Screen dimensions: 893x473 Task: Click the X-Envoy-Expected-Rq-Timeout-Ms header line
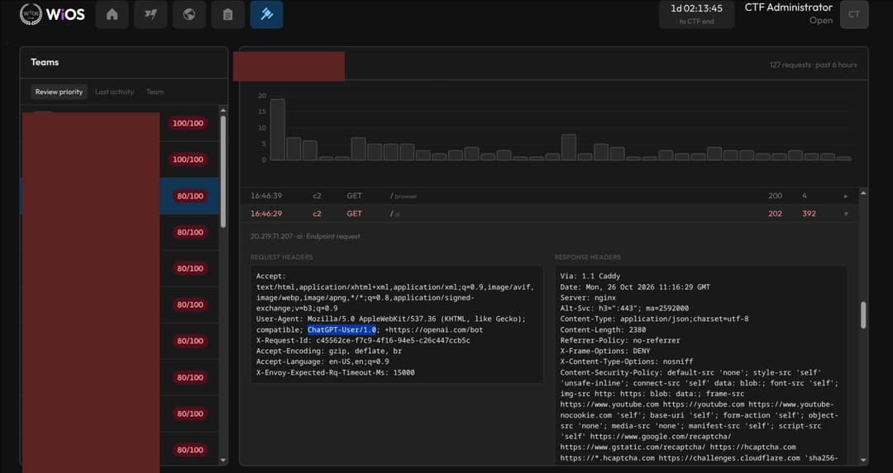tap(335, 373)
